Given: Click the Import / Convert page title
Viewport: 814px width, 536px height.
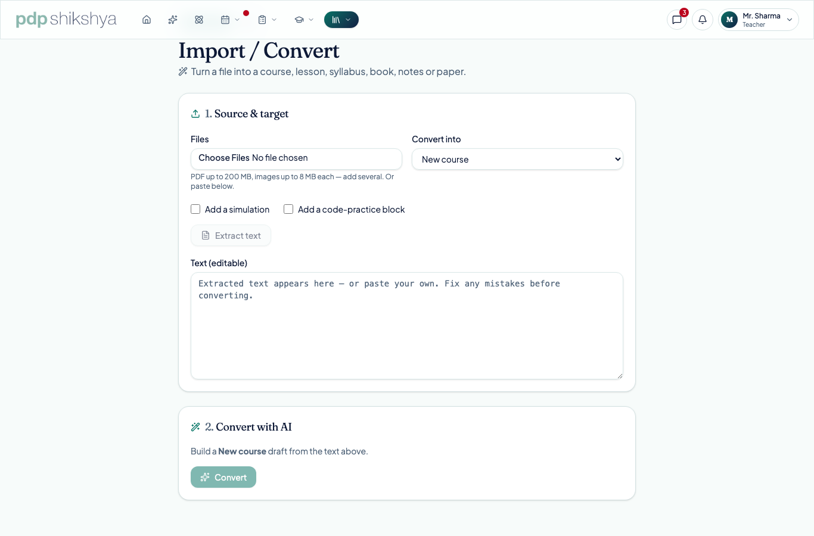Looking at the screenshot, I should tap(259, 51).
